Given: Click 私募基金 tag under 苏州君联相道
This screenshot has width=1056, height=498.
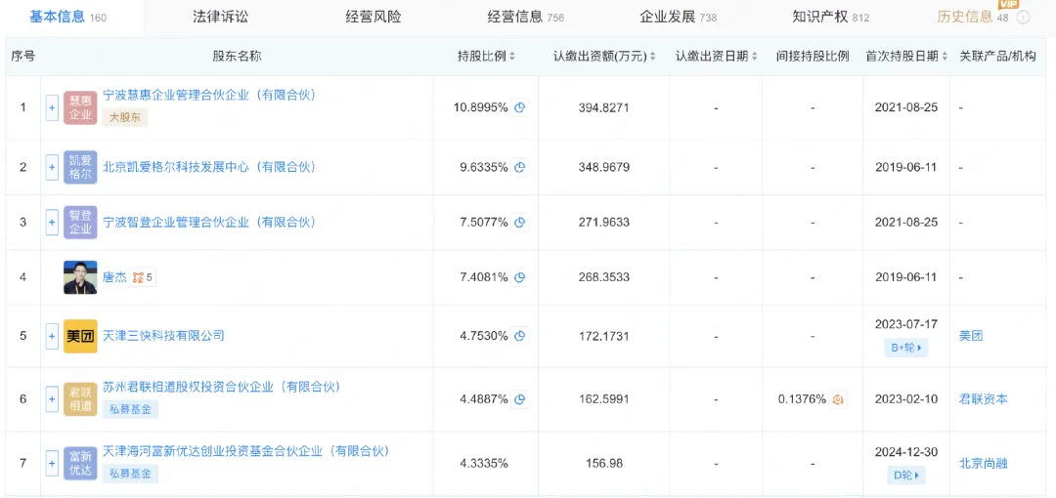Looking at the screenshot, I should tap(129, 408).
